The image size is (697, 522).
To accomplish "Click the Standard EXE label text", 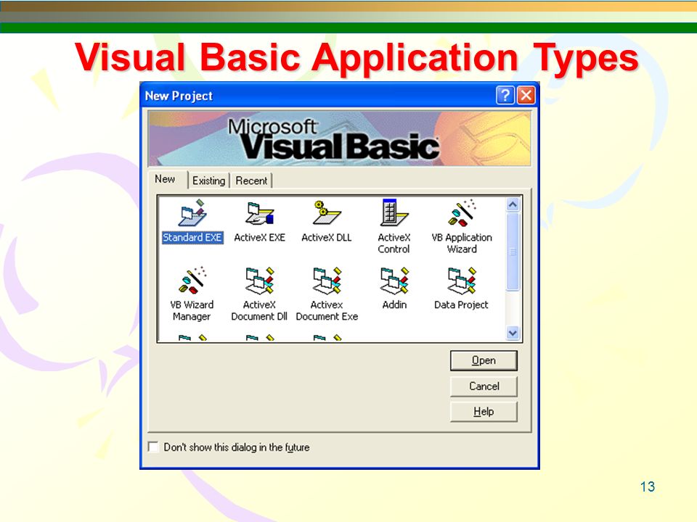I will 192,238.
